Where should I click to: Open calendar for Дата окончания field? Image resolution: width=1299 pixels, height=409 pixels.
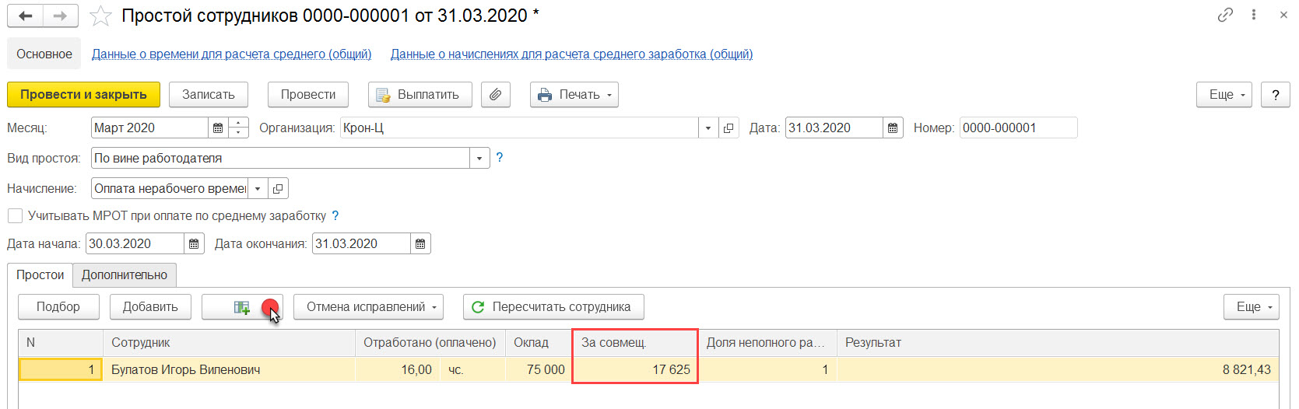420,244
